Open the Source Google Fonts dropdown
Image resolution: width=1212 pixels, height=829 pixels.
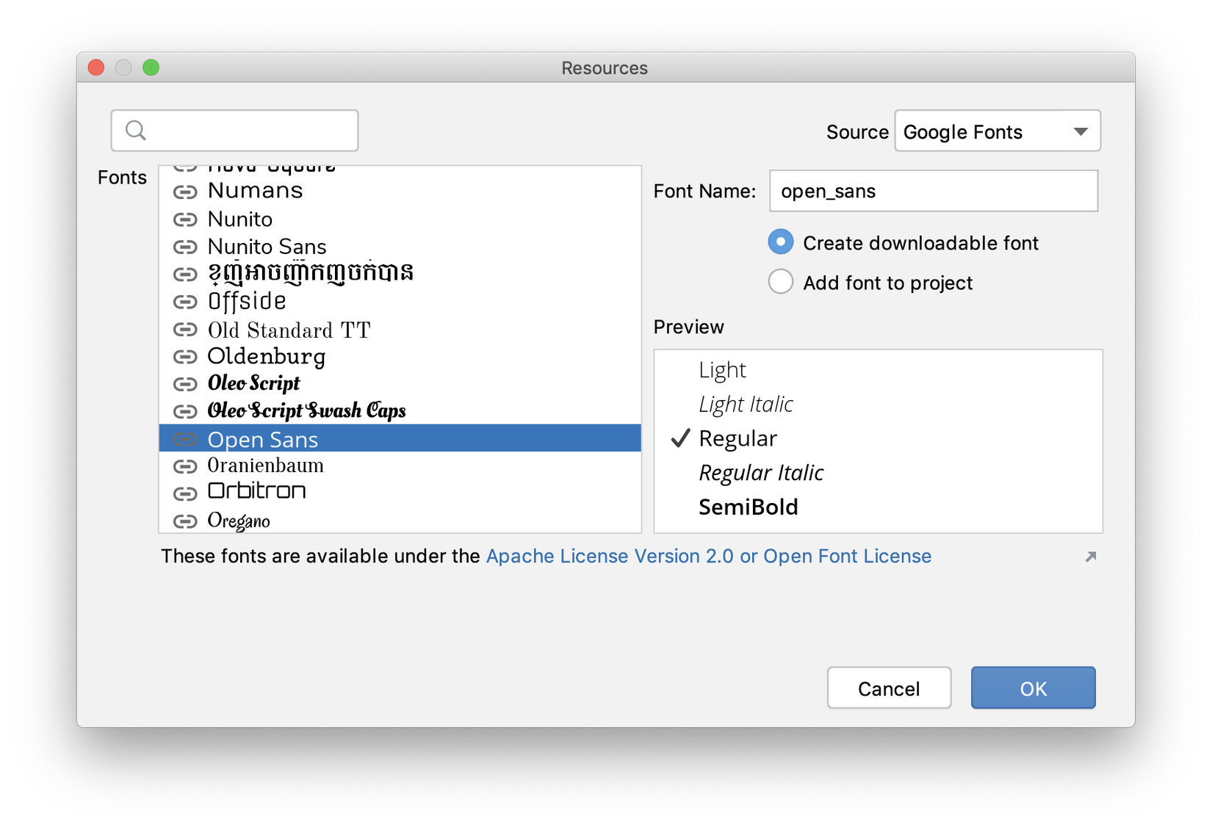pos(997,131)
